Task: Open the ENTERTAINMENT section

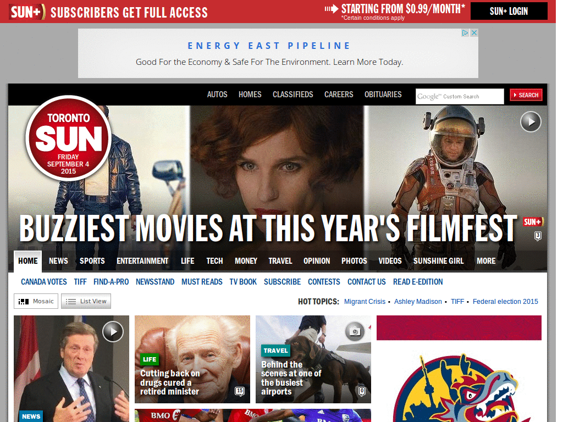Action: pos(142,261)
